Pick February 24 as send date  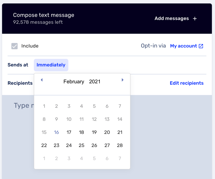pos(69,145)
